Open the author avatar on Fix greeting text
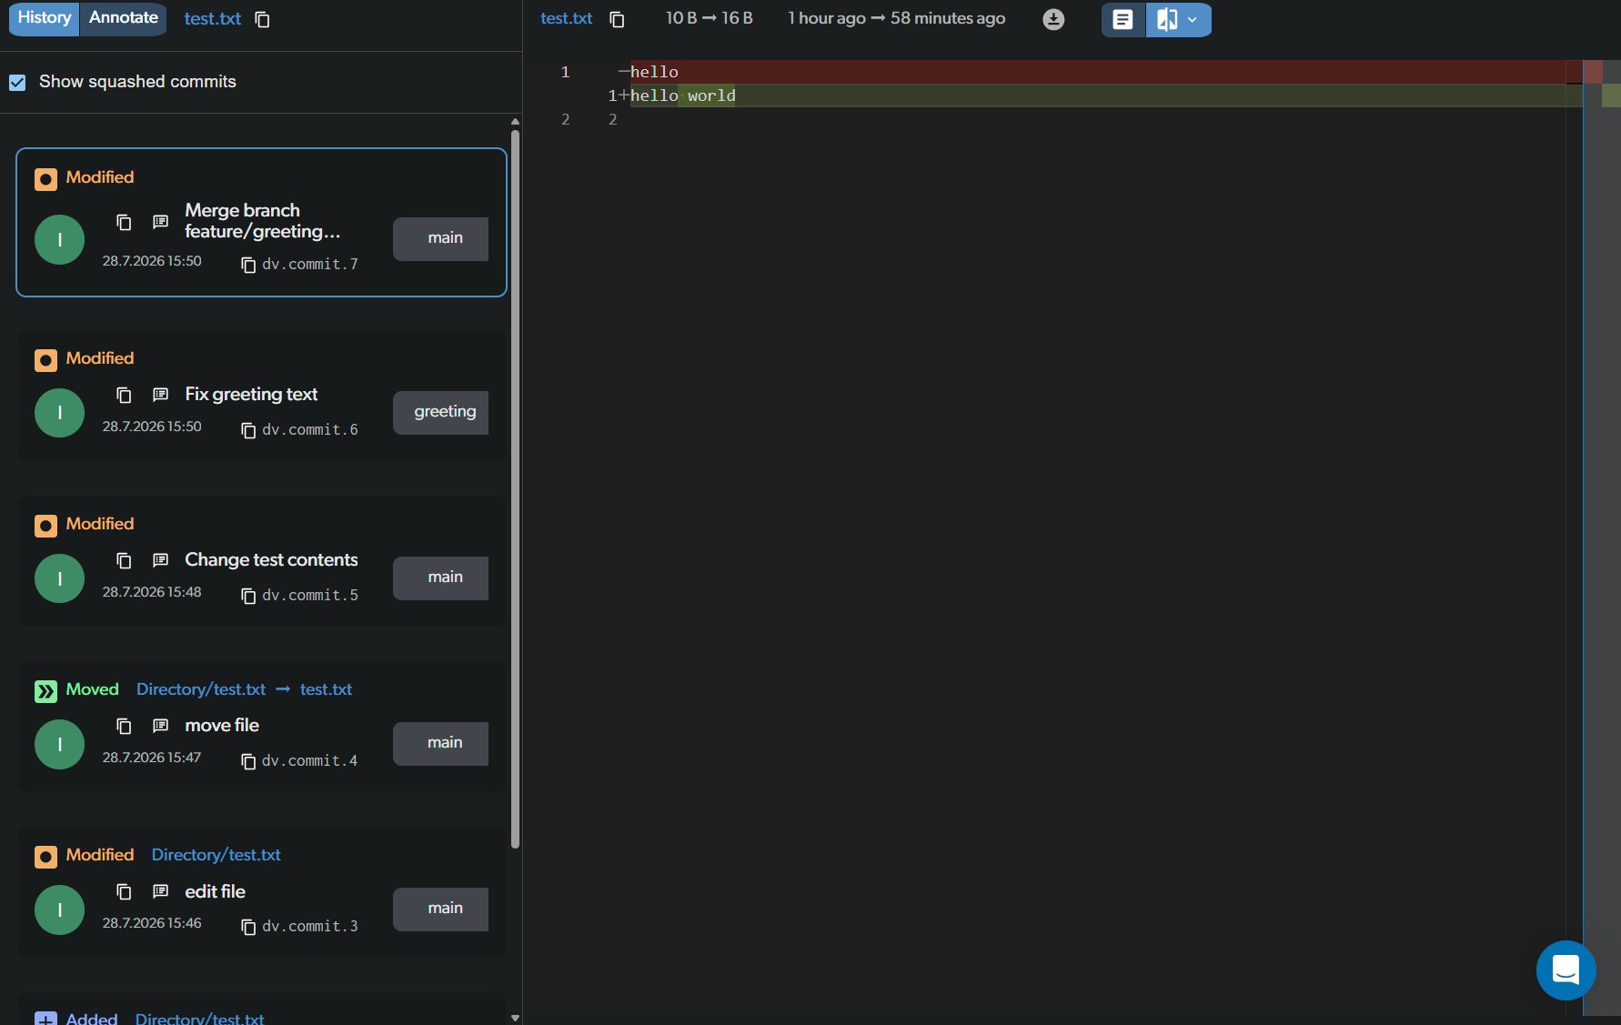 pos(60,413)
